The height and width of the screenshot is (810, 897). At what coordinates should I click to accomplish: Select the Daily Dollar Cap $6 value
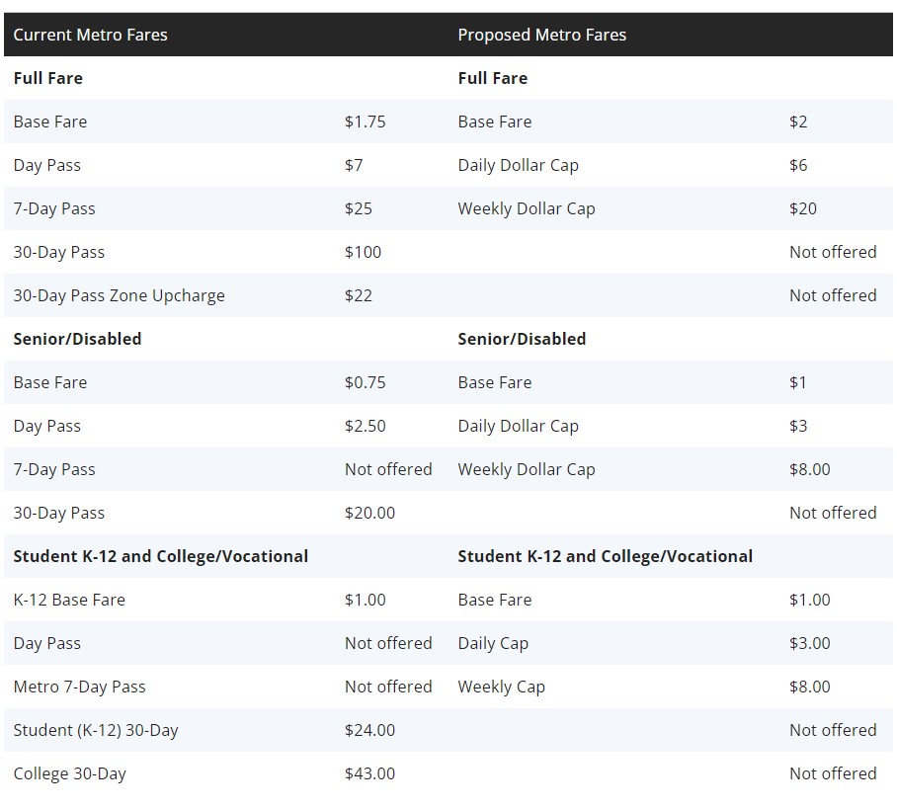click(x=798, y=165)
